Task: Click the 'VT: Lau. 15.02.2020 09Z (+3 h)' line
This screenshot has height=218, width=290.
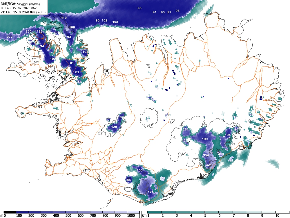Action: [23, 12]
